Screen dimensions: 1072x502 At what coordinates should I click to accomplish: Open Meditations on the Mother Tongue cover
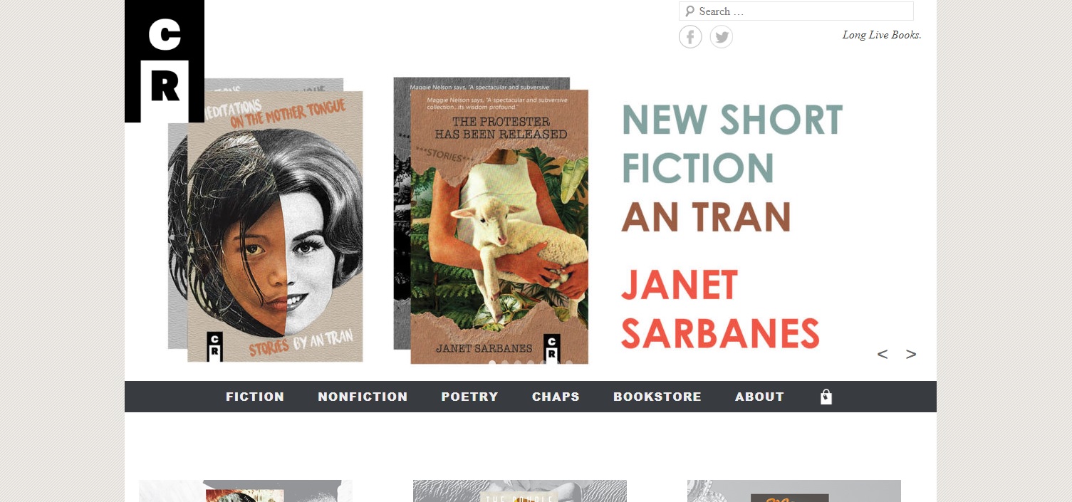[x=275, y=226]
